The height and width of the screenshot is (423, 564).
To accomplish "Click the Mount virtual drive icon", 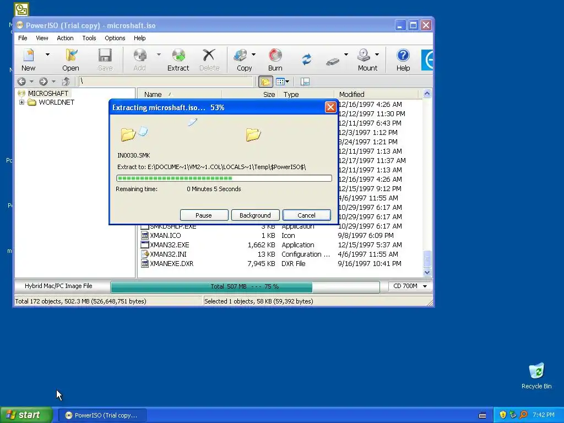I will pyautogui.click(x=364, y=56).
